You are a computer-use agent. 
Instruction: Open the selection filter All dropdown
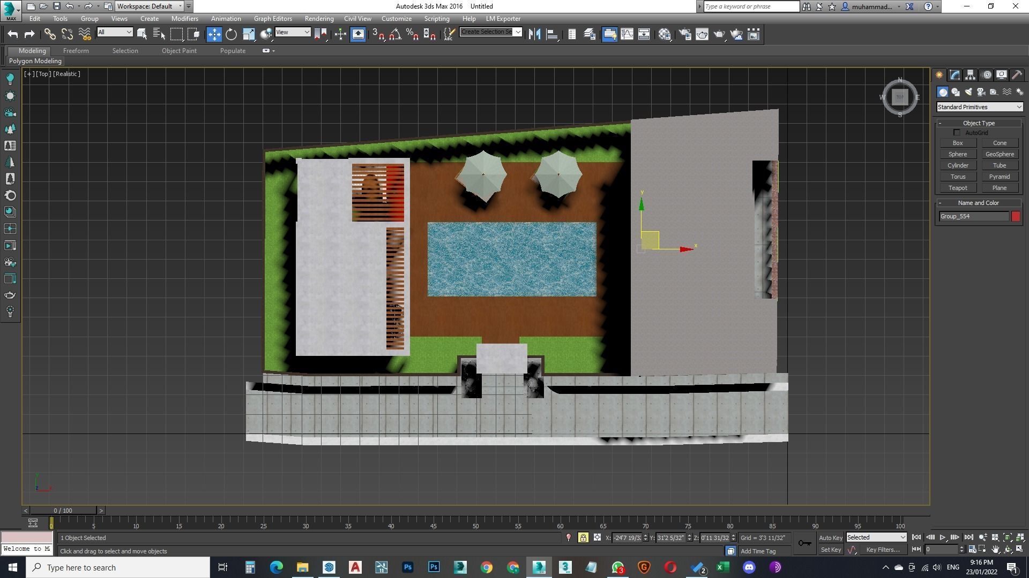114,32
